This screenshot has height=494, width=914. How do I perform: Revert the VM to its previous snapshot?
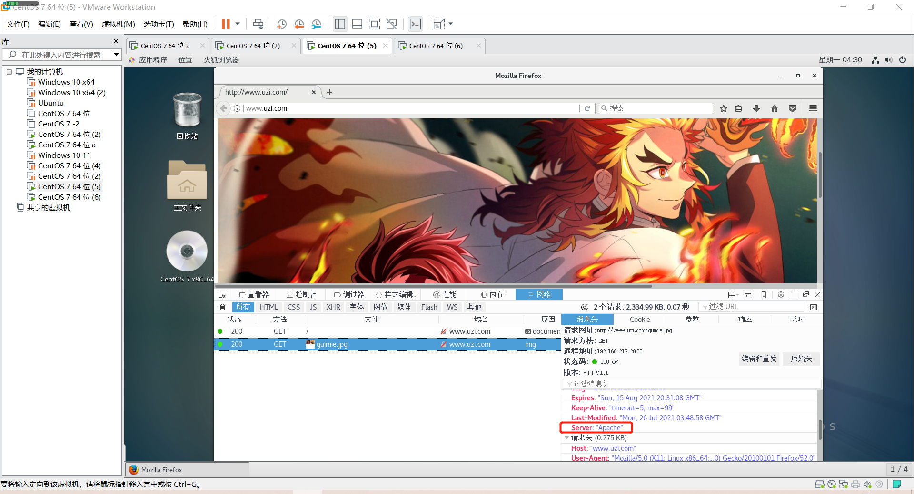point(299,24)
